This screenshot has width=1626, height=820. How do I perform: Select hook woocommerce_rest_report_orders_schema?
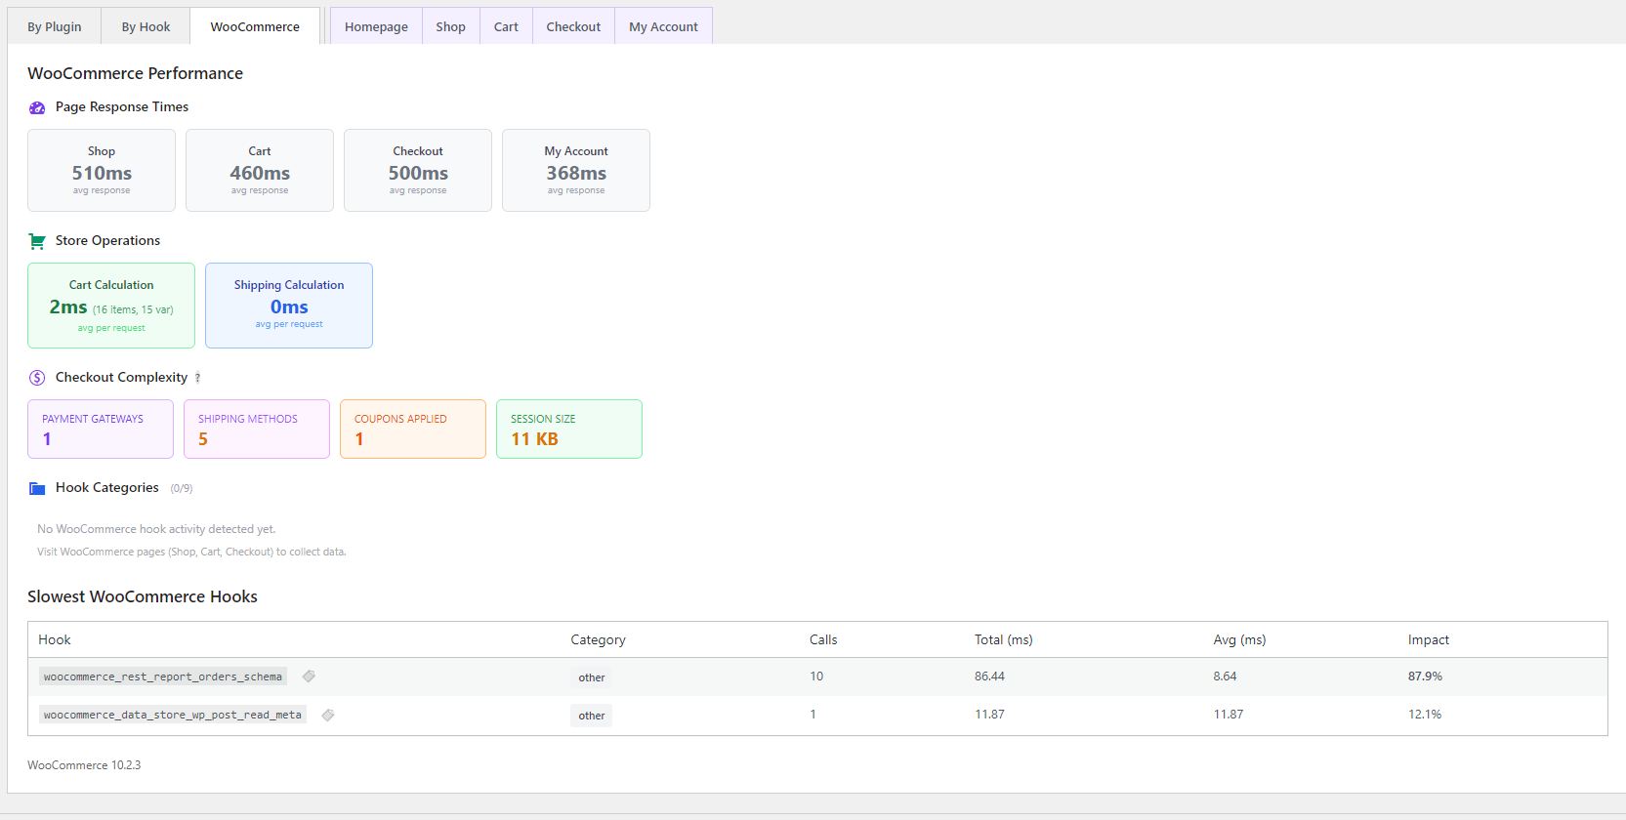(163, 676)
